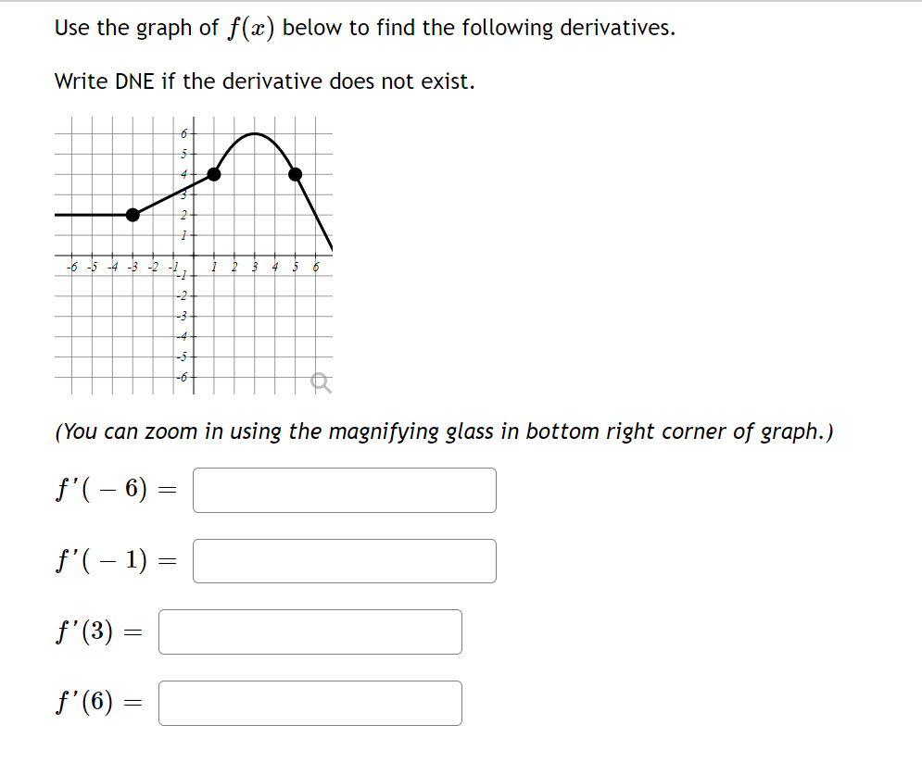Click inside the f'(6) answer box
Viewport: 922px width, 775px height.
coord(310,703)
